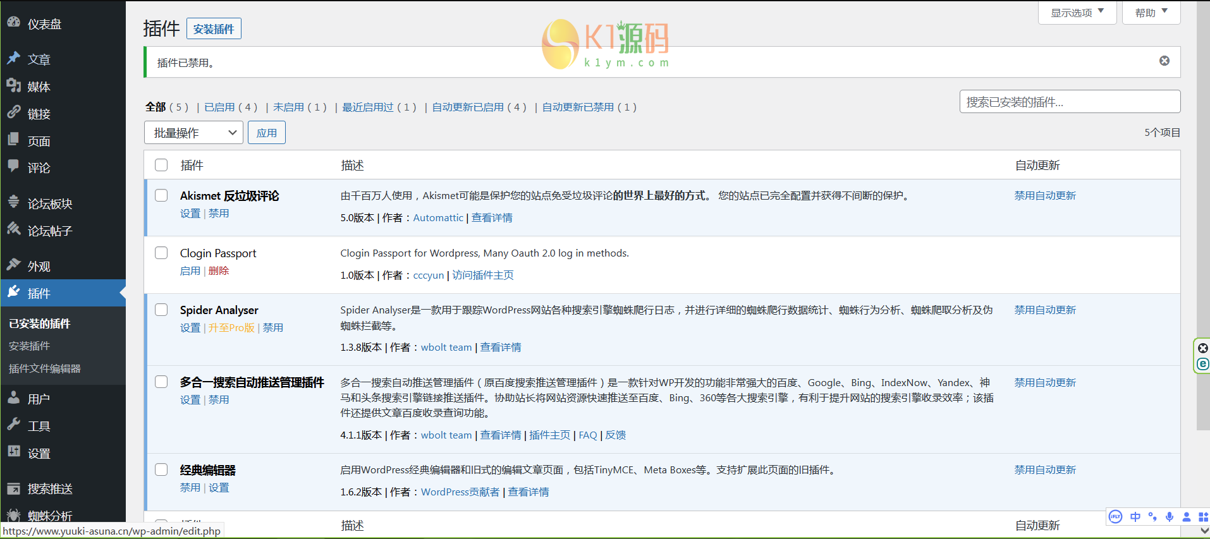Dismiss the plugin deactivated notice
Image resolution: width=1210 pixels, height=539 pixels.
1164,61
